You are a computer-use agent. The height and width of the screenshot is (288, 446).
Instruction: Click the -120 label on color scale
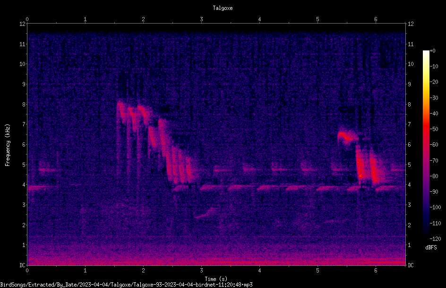click(x=435, y=239)
